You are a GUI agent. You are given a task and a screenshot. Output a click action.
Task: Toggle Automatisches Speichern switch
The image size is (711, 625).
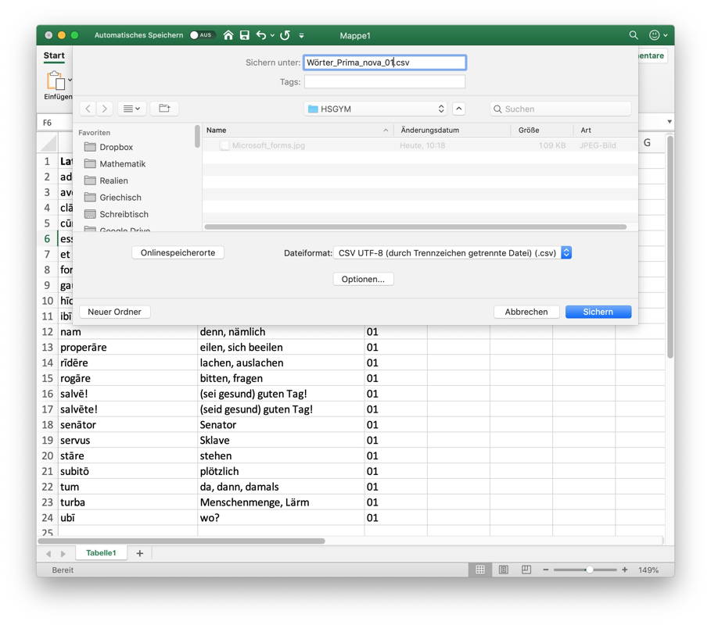202,35
